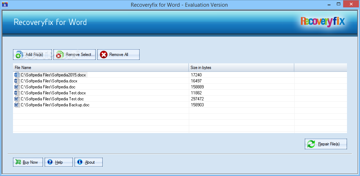Click the Word icon beside Softpedia Backup.doc
The height and width of the screenshot is (176, 360).
click(17, 105)
